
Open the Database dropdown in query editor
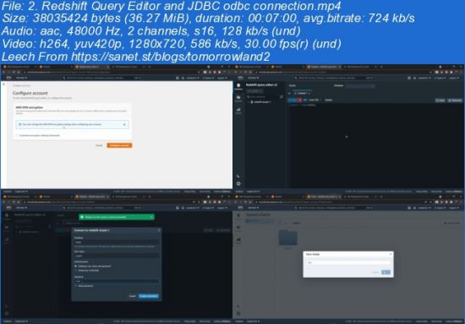click(360, 86)
